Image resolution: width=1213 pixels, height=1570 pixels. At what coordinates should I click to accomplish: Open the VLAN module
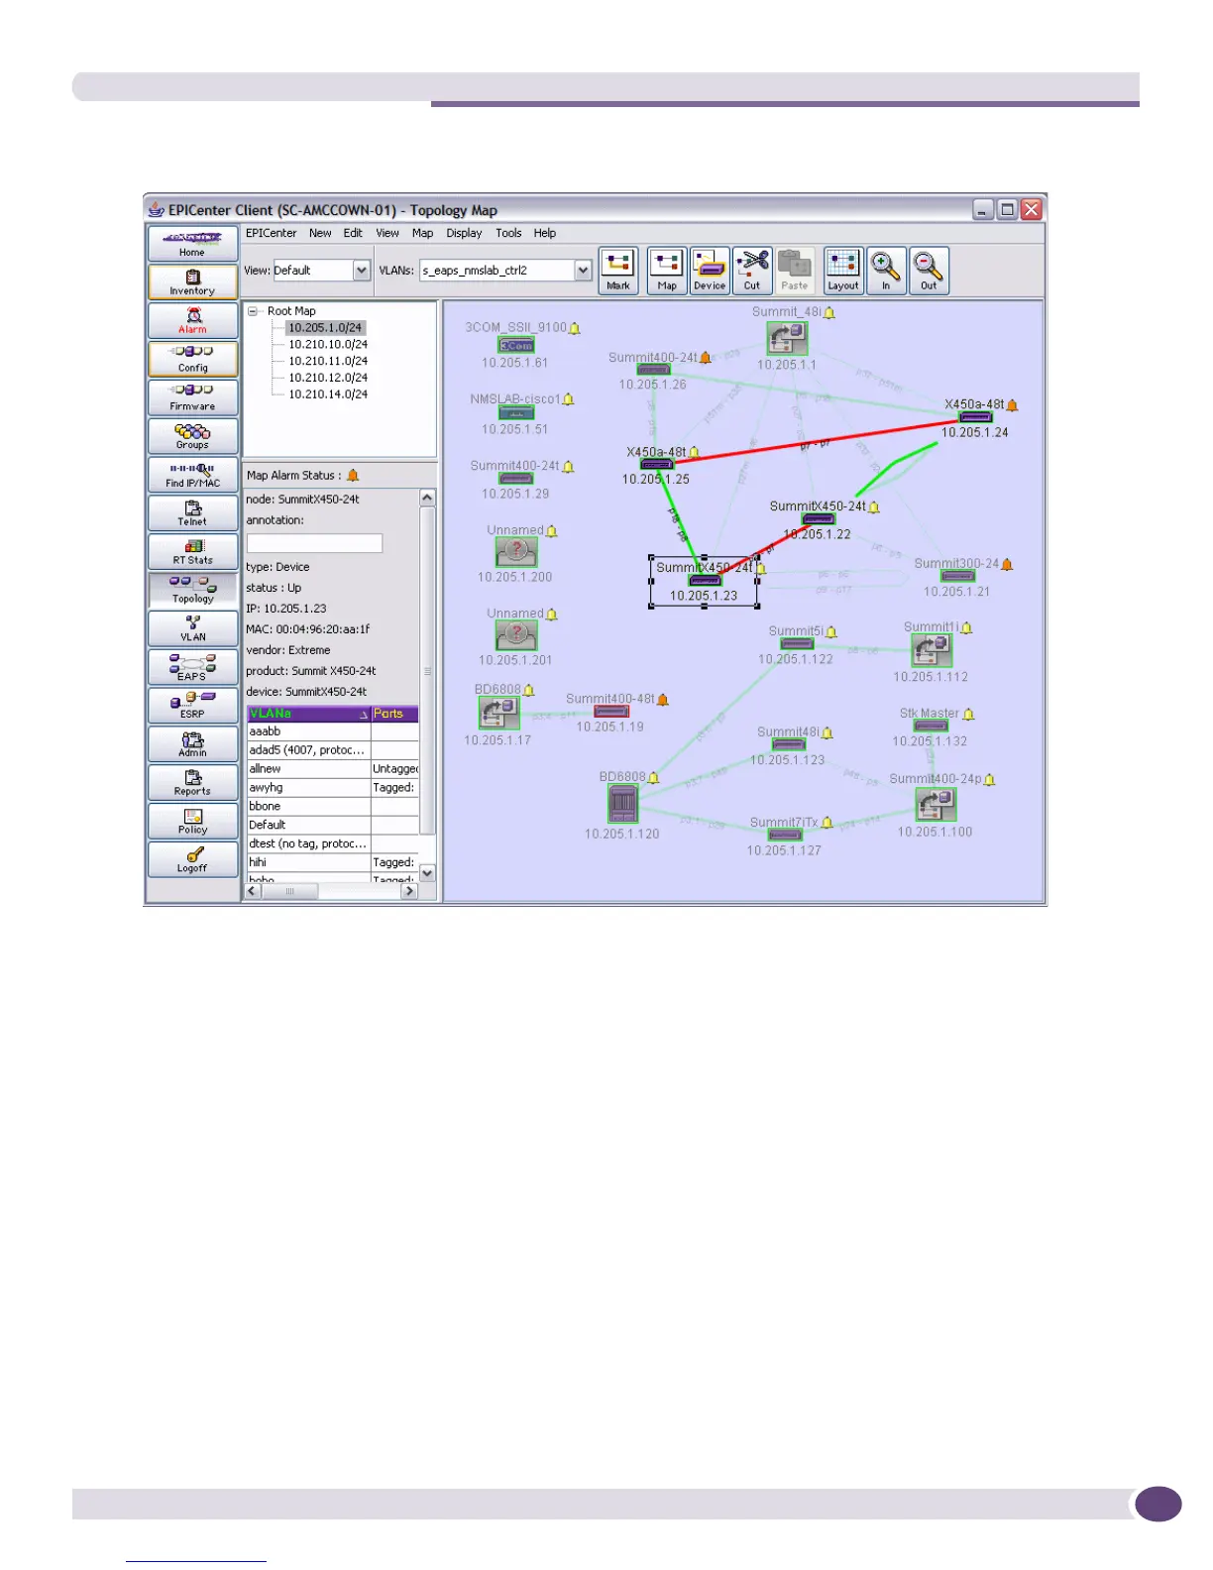tap(192, 628)
